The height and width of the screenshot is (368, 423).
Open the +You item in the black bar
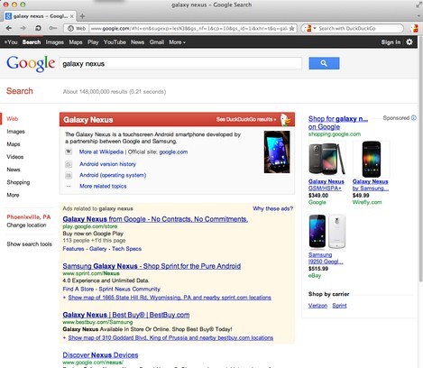(x=11, y=42)
